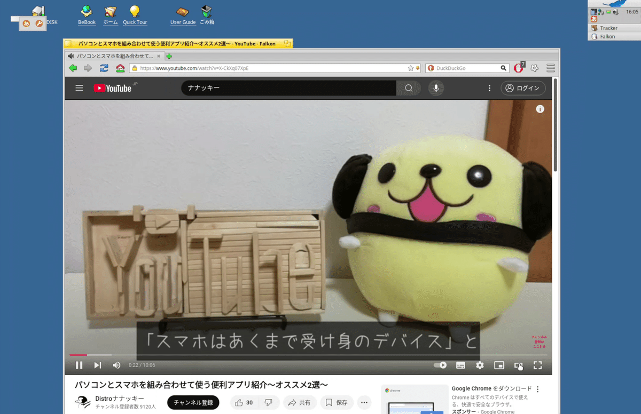Open more actions menu beside 保存
Screen dimensions: 641x414
(364, 402)
